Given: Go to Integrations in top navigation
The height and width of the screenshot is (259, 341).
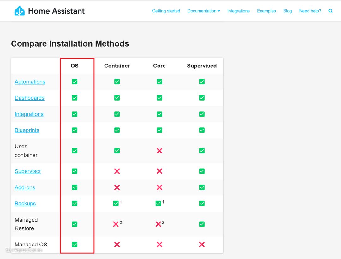Looking at the screenshot, I should (238, 11).
